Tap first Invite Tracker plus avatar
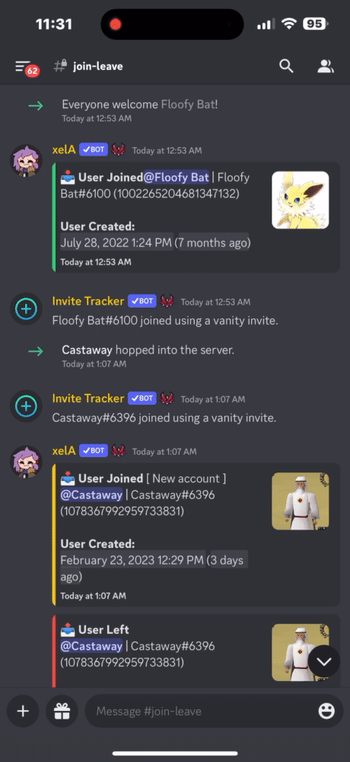 [26, 309]
